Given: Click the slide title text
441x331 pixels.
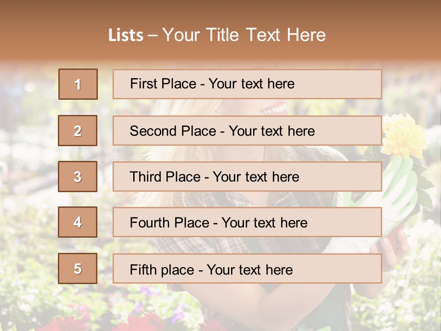Looking at the screenshot, I should pos(217,35).
